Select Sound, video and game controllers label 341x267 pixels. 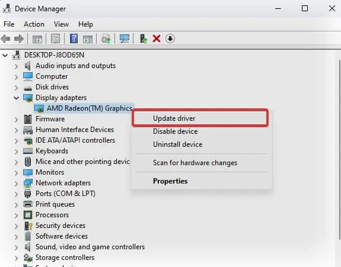click(90, 247)
